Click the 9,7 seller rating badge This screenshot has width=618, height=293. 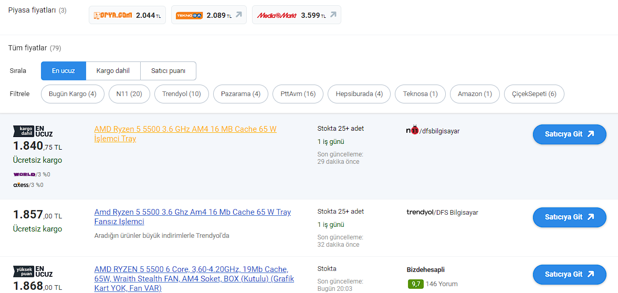(415, 284)
